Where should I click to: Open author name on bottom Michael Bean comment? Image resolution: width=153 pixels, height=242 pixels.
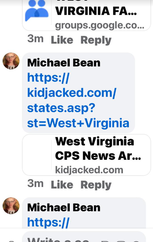tap(64, 208)
